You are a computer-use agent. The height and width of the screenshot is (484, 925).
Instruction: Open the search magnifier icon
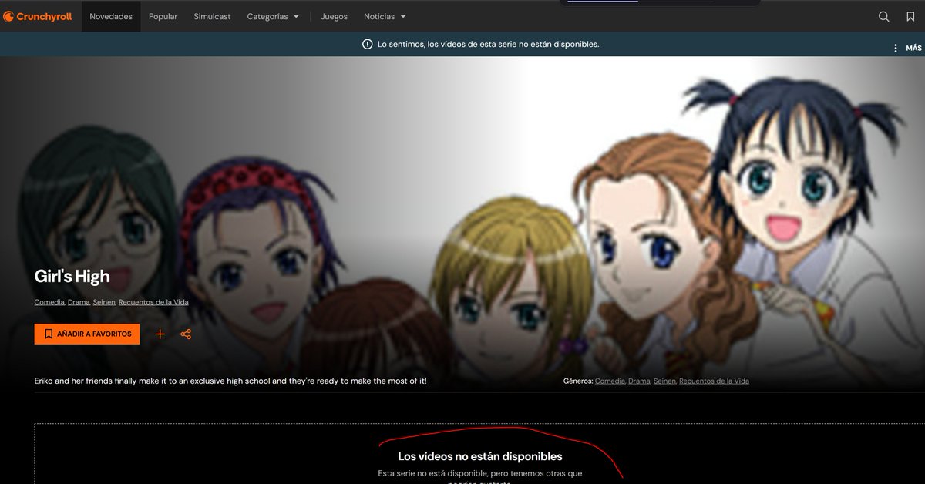[x=884, y=16]
